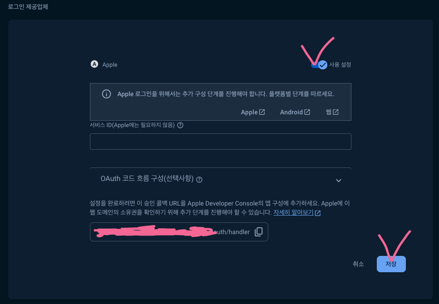Toggle the 사용 설정 switch off
Screen dimensions: 439x304
pyautogui.click(x=319, y=65)
